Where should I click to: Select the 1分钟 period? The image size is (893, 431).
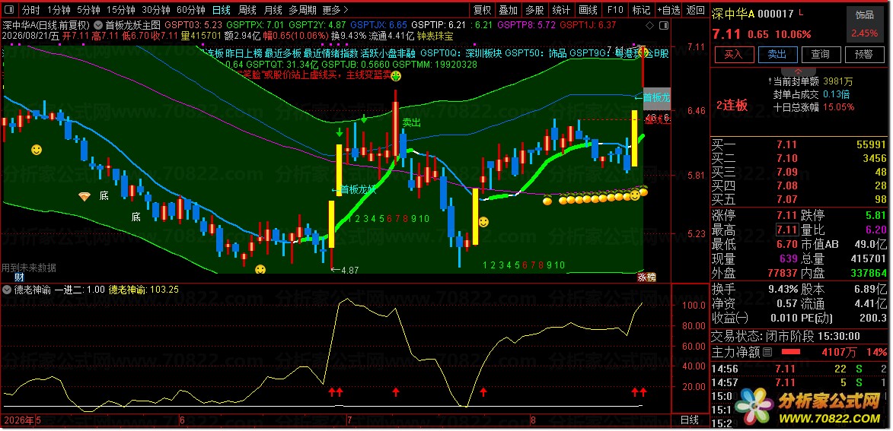click(x=59, y=10)
